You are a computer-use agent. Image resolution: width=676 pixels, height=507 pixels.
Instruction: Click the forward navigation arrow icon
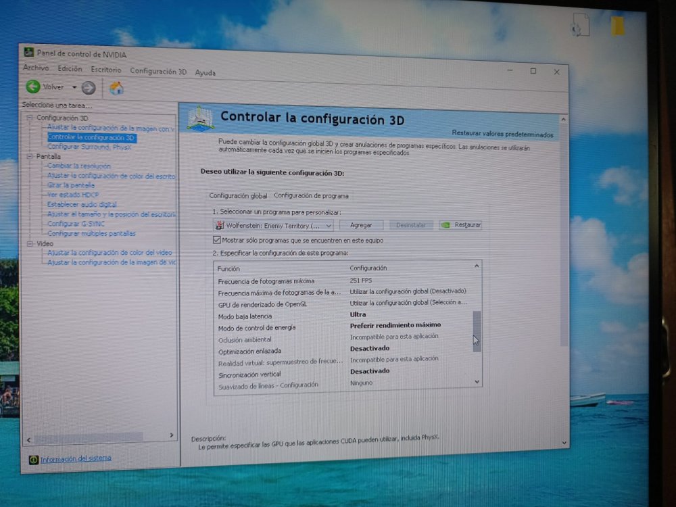89,88
